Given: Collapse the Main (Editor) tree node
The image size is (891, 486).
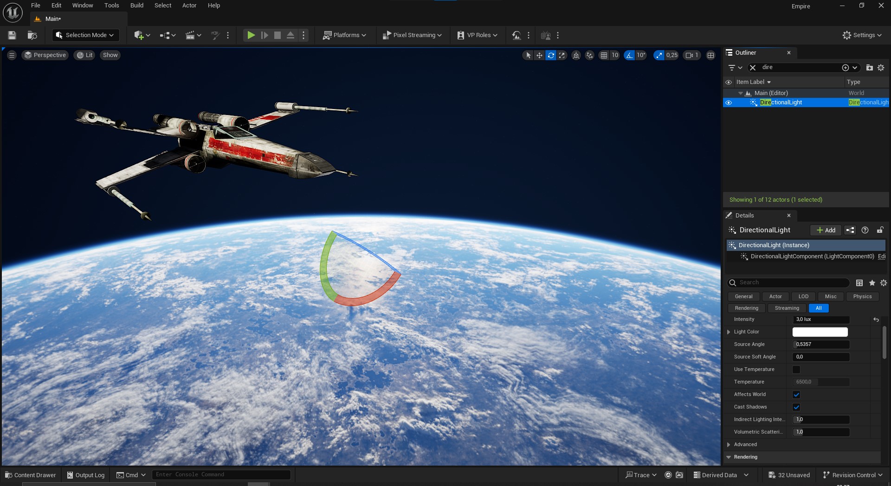Looking at the screenshot, I should (741, 93).
